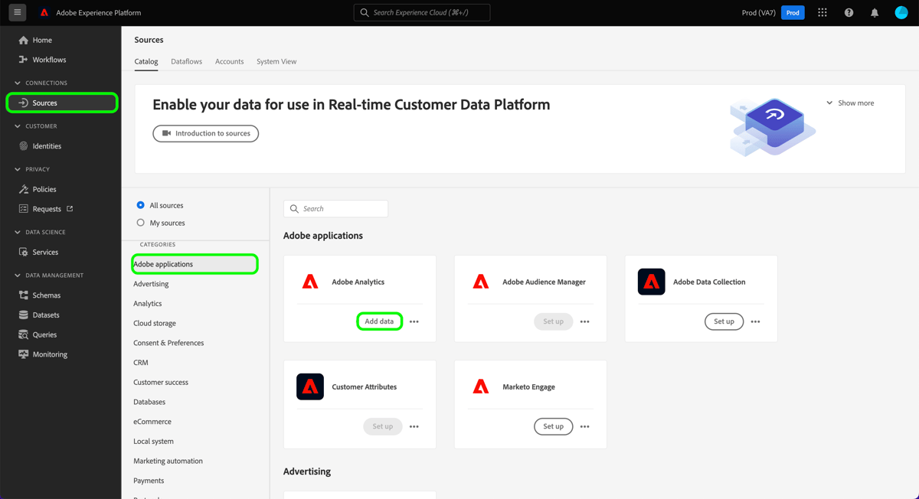This screenshot has height=499, width=919.
Task: Watch Introduction to sources video
Action: pos(205,133)
